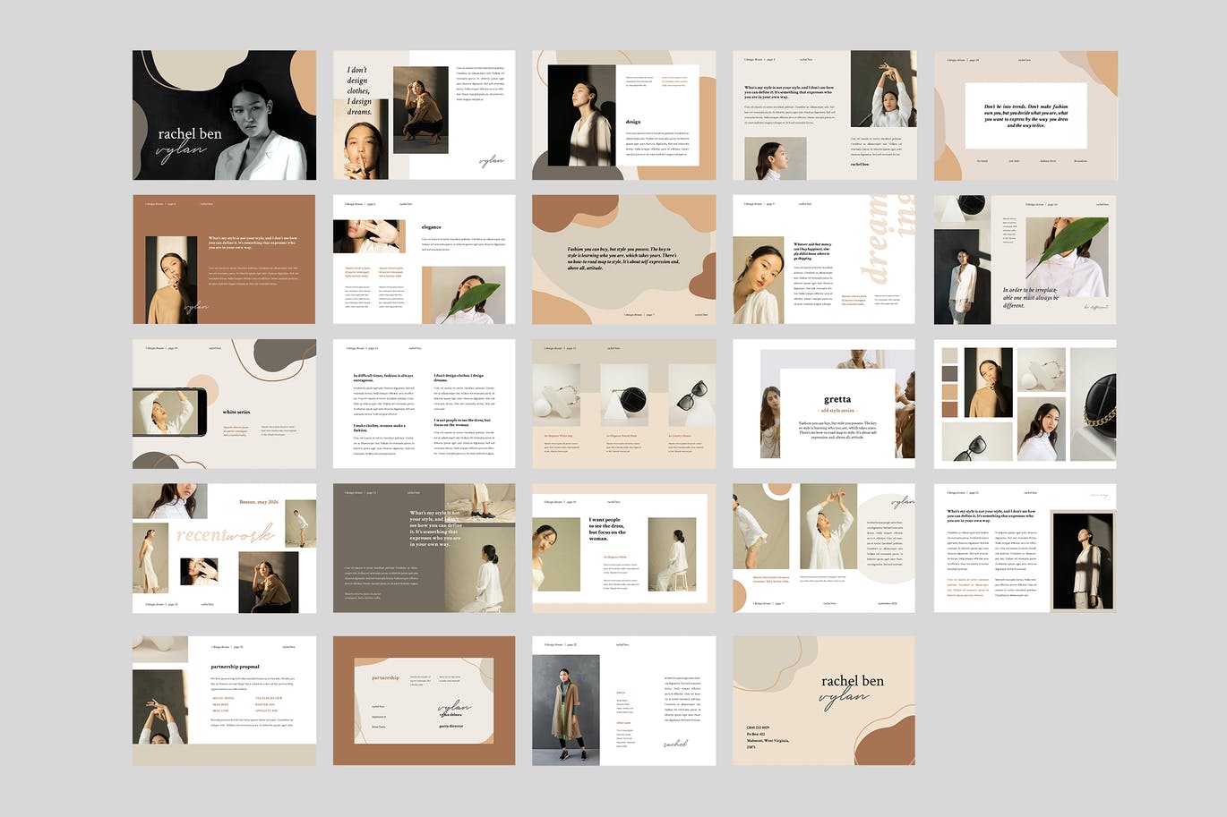Open the dark 'rachel ben vylan' cover slide
The height and width of the screenshot is (817, 1227).
[224, 115]
